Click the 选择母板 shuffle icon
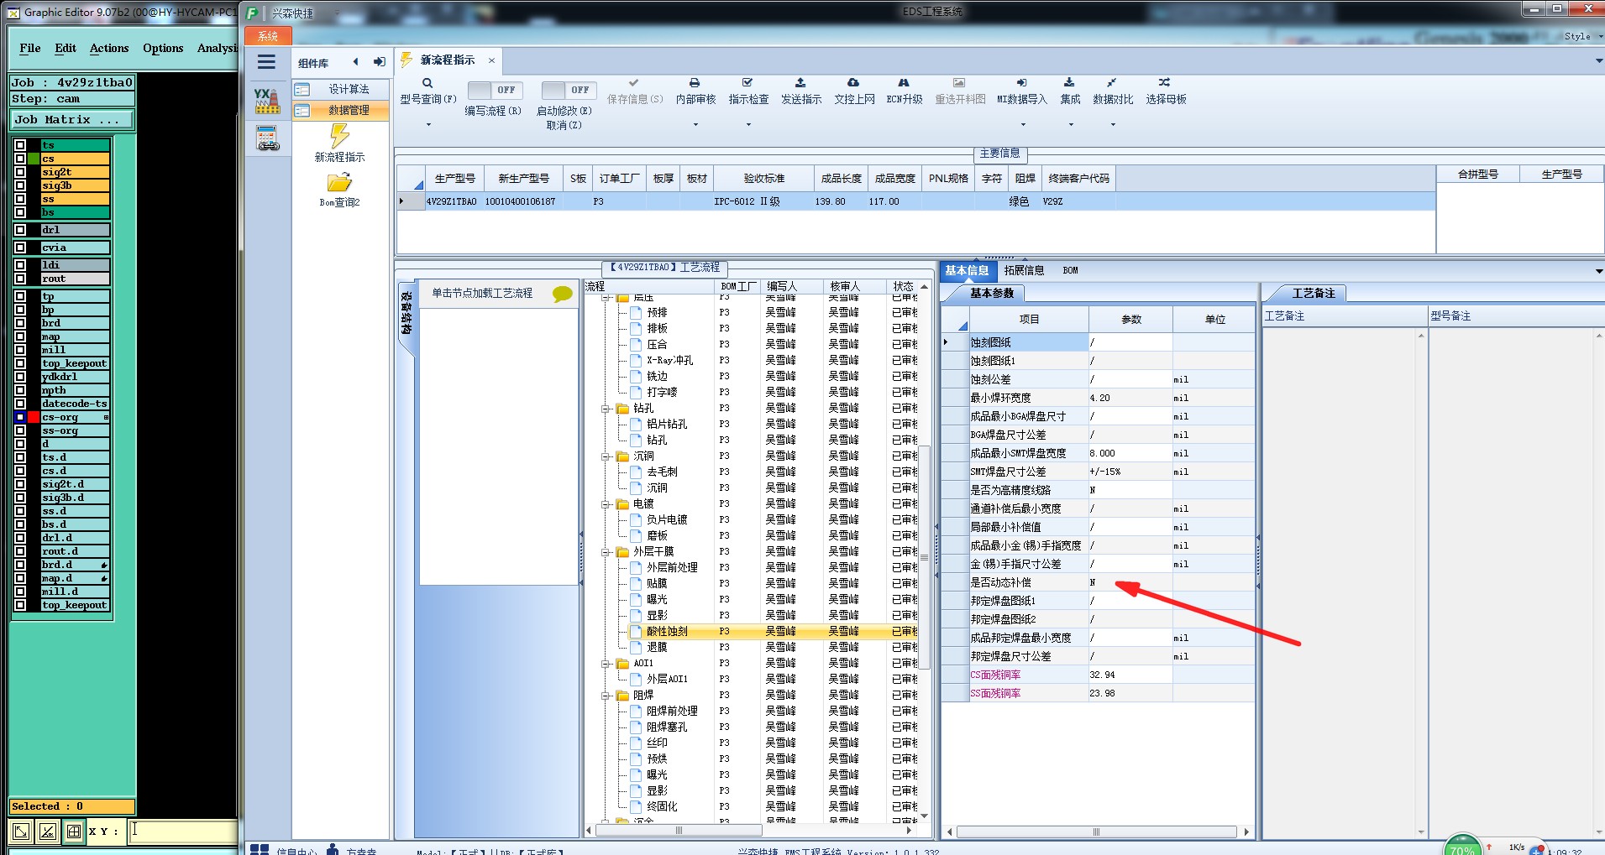This screenshot has height=855, width=1605. click(1164, 83)
